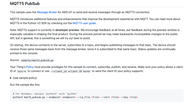Screen dimensions: 192x104
Task: Open the MQTT5 user guide link
Action: point(84,23)
